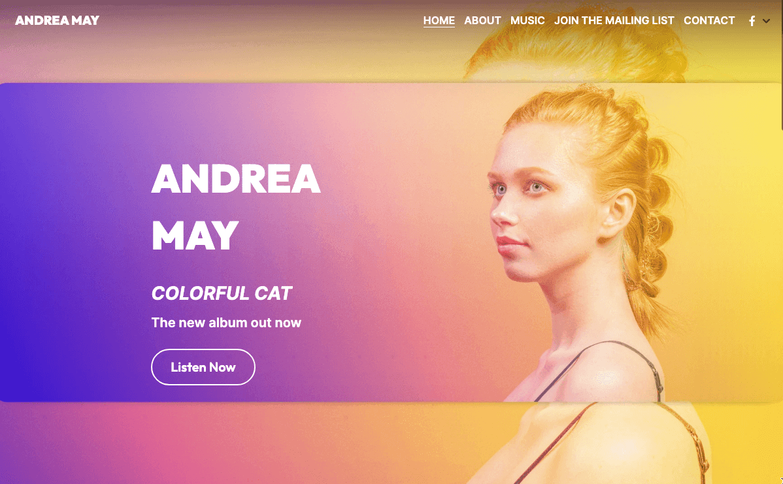
Task: Click the scrollbar track below the thumb
Action: click(780, 299)
